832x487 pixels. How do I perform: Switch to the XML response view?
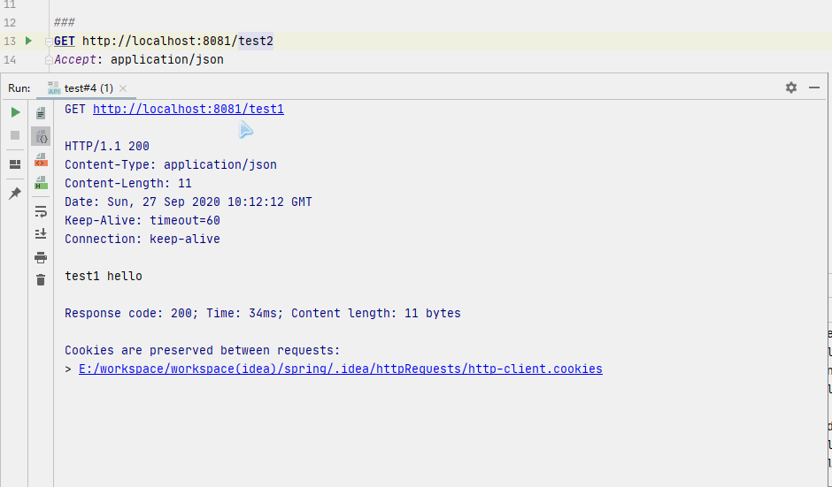(x=41, y=160)
